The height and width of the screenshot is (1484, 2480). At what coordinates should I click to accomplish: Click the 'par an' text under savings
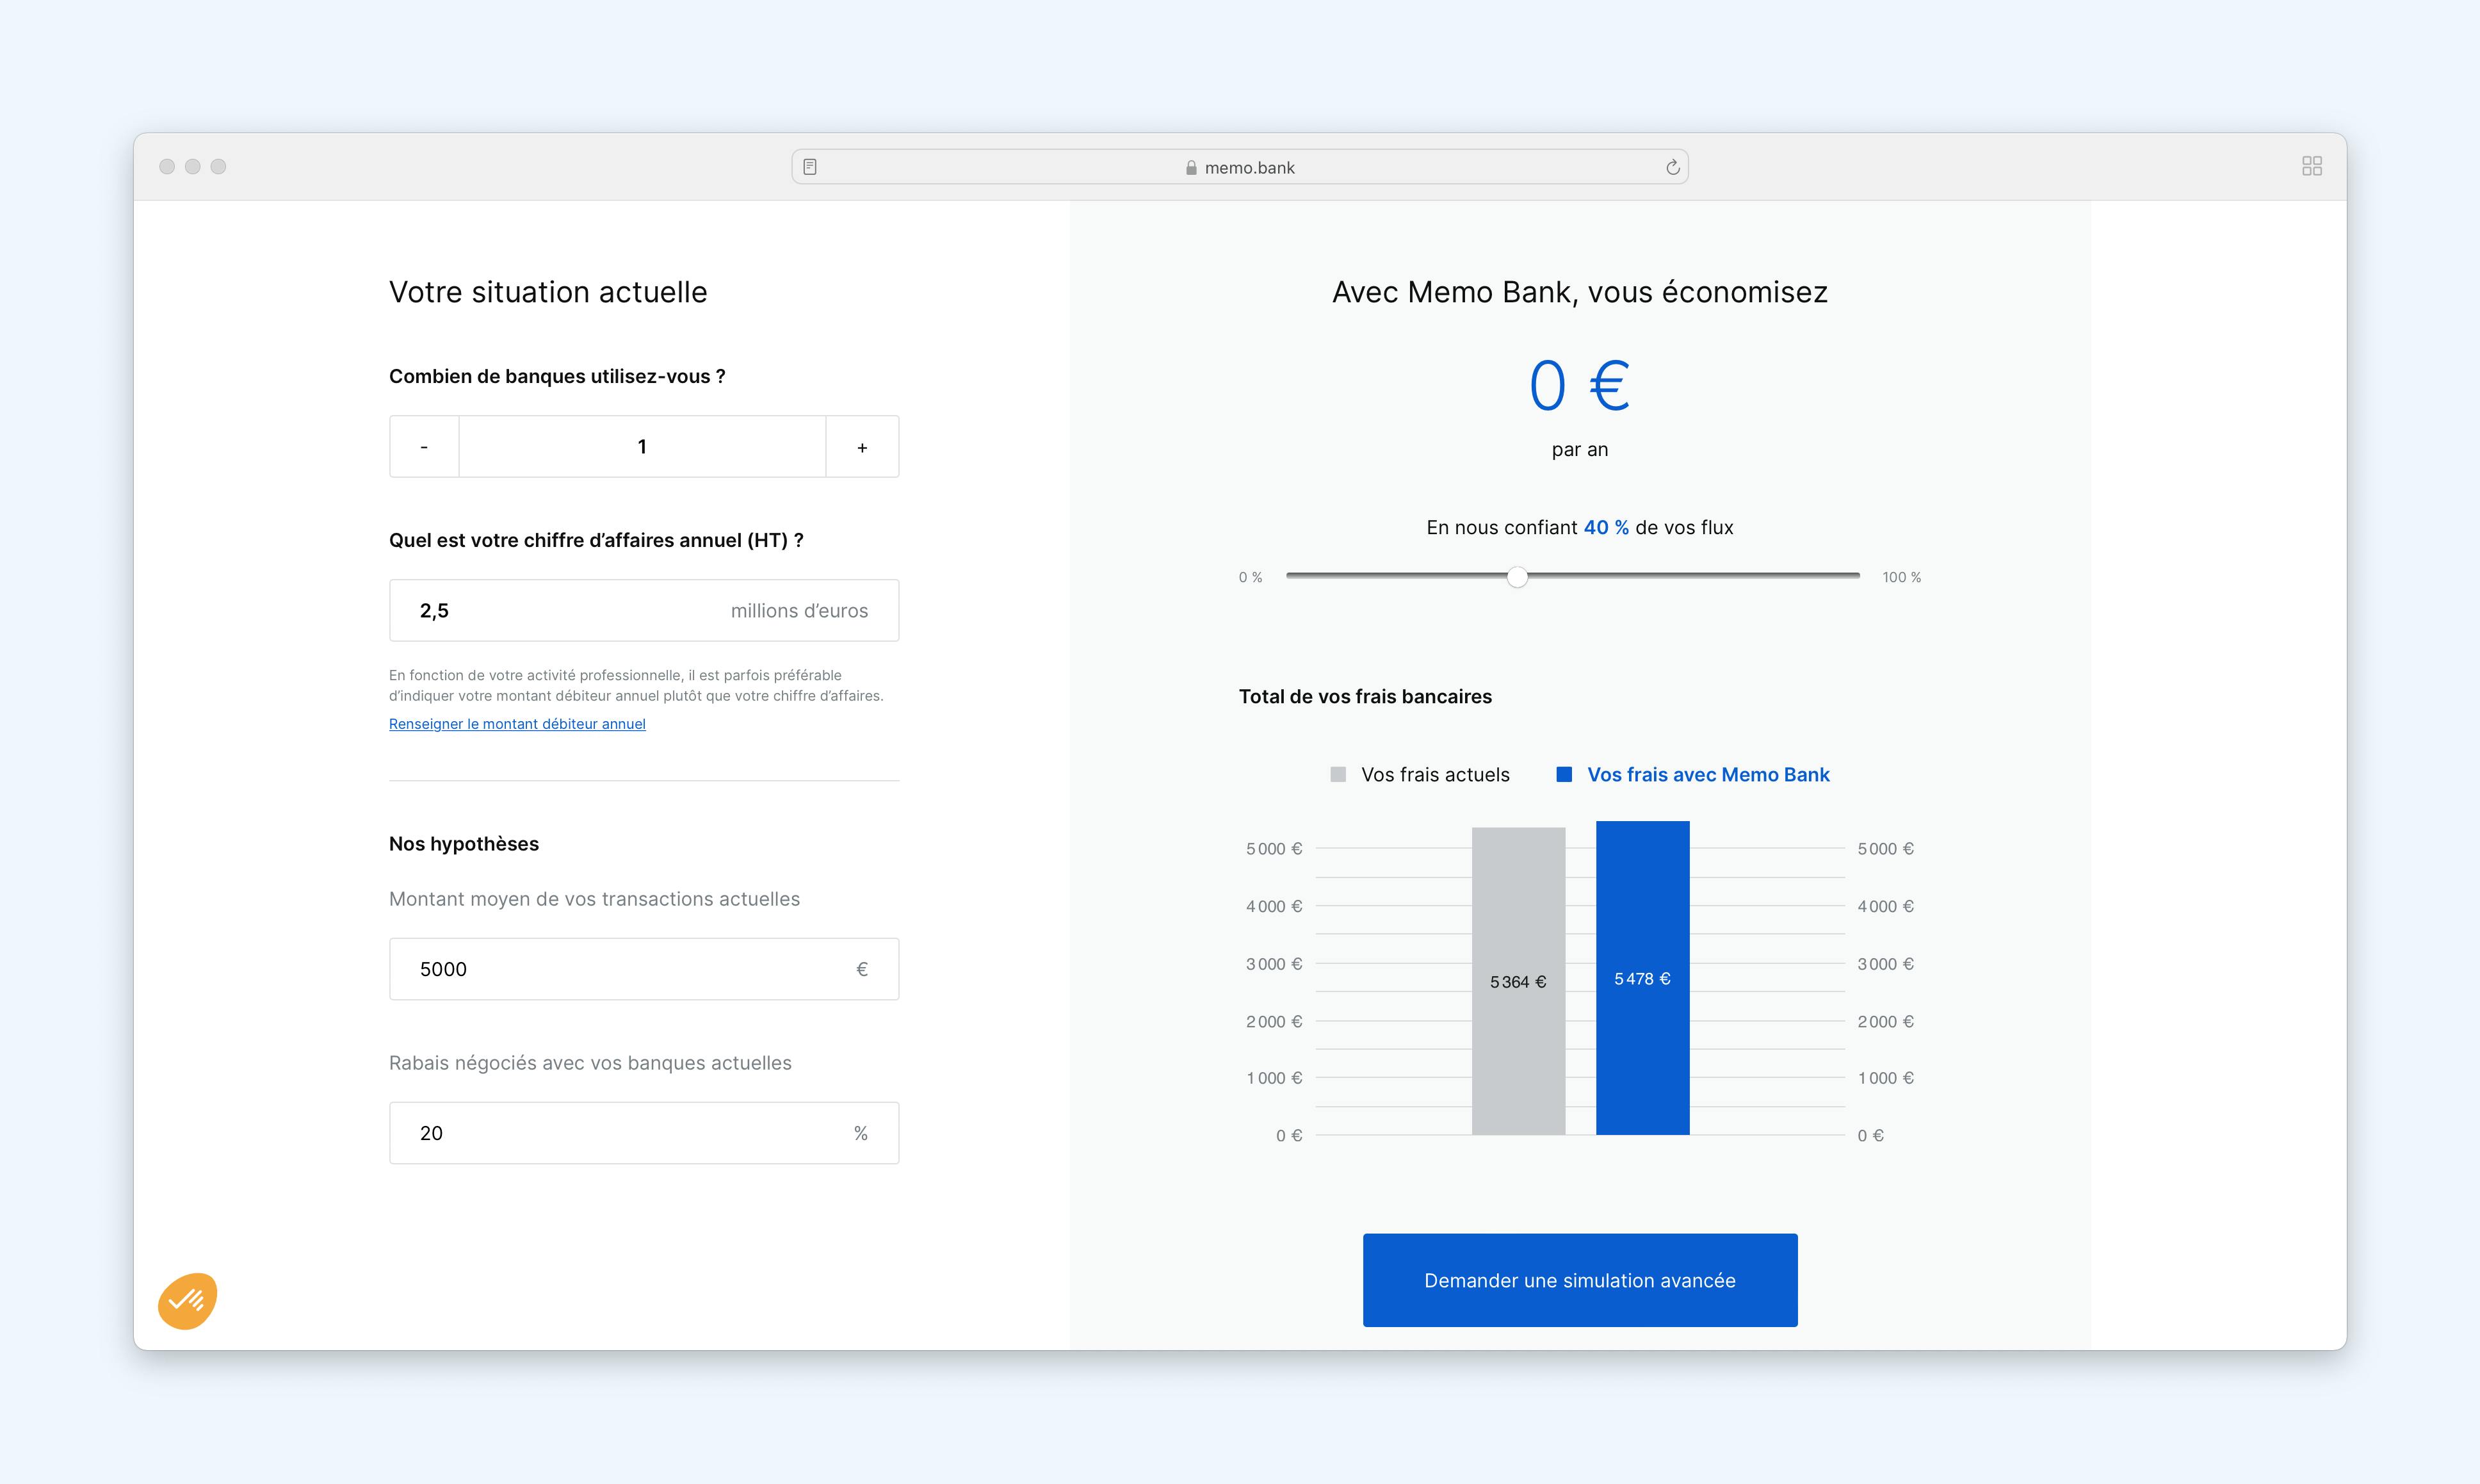click(1579, 450)
